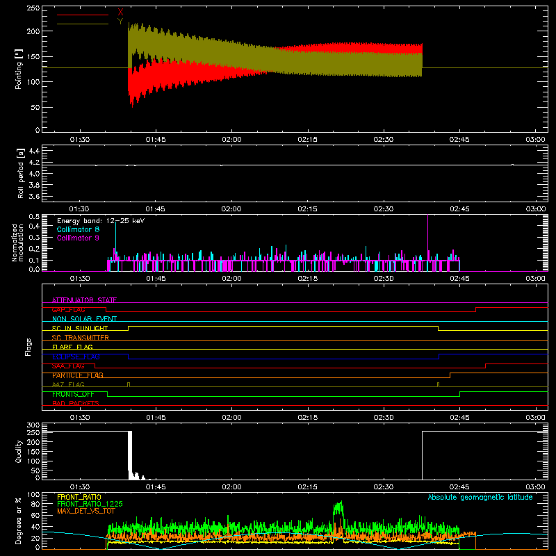This screenshot has height=556, width=556.
Task: Click the 300 tick on Quality axis
Action: pyautogui.click(x=33, y=425)
